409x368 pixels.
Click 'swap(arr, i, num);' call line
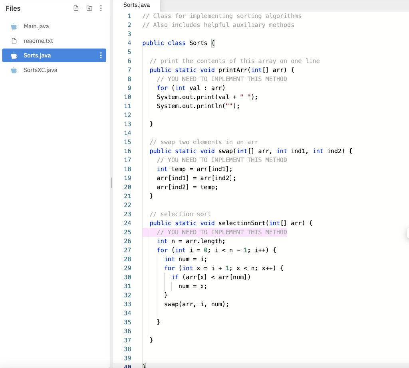[196, 304]
